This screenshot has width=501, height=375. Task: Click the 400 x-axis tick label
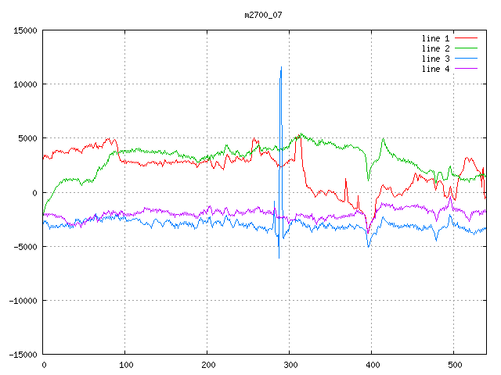[x=372, y=365]
